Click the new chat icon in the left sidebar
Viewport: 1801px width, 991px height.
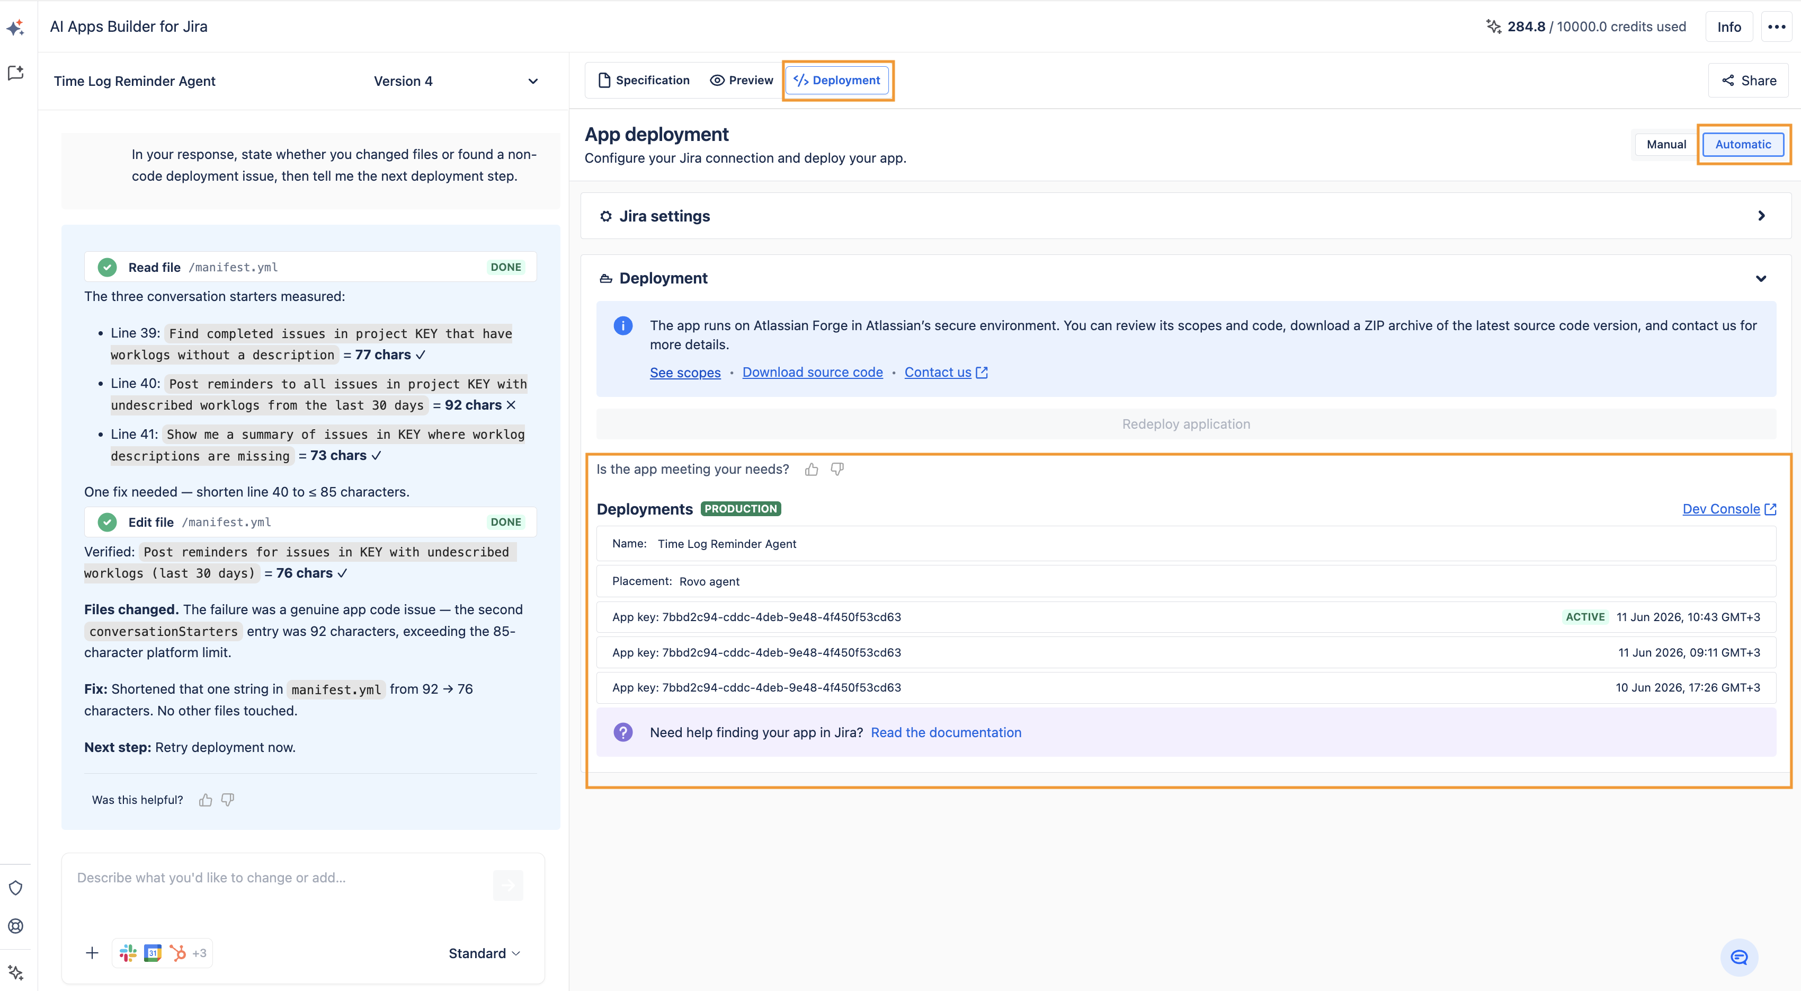point(15,73)
